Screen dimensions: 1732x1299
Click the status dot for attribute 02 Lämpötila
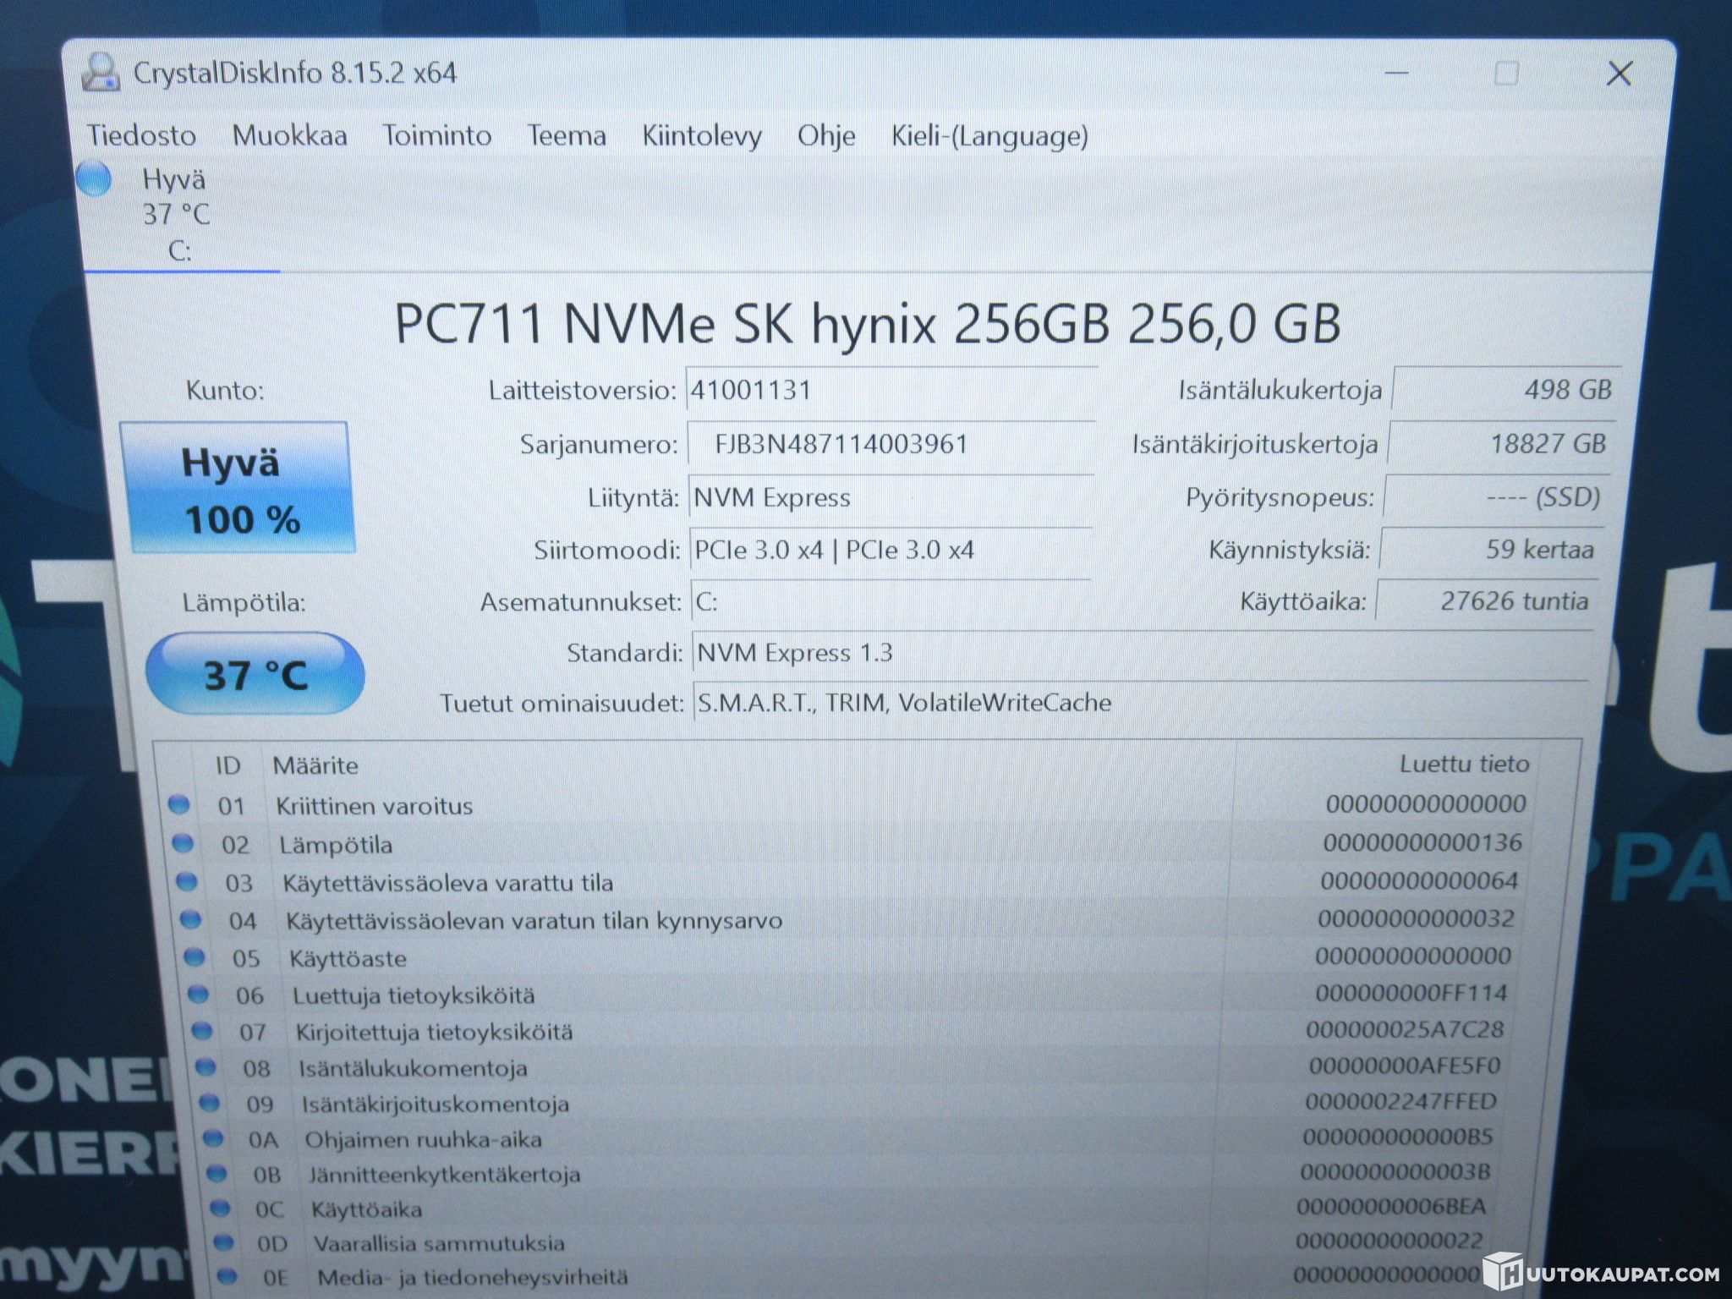(x=183, y=843)
